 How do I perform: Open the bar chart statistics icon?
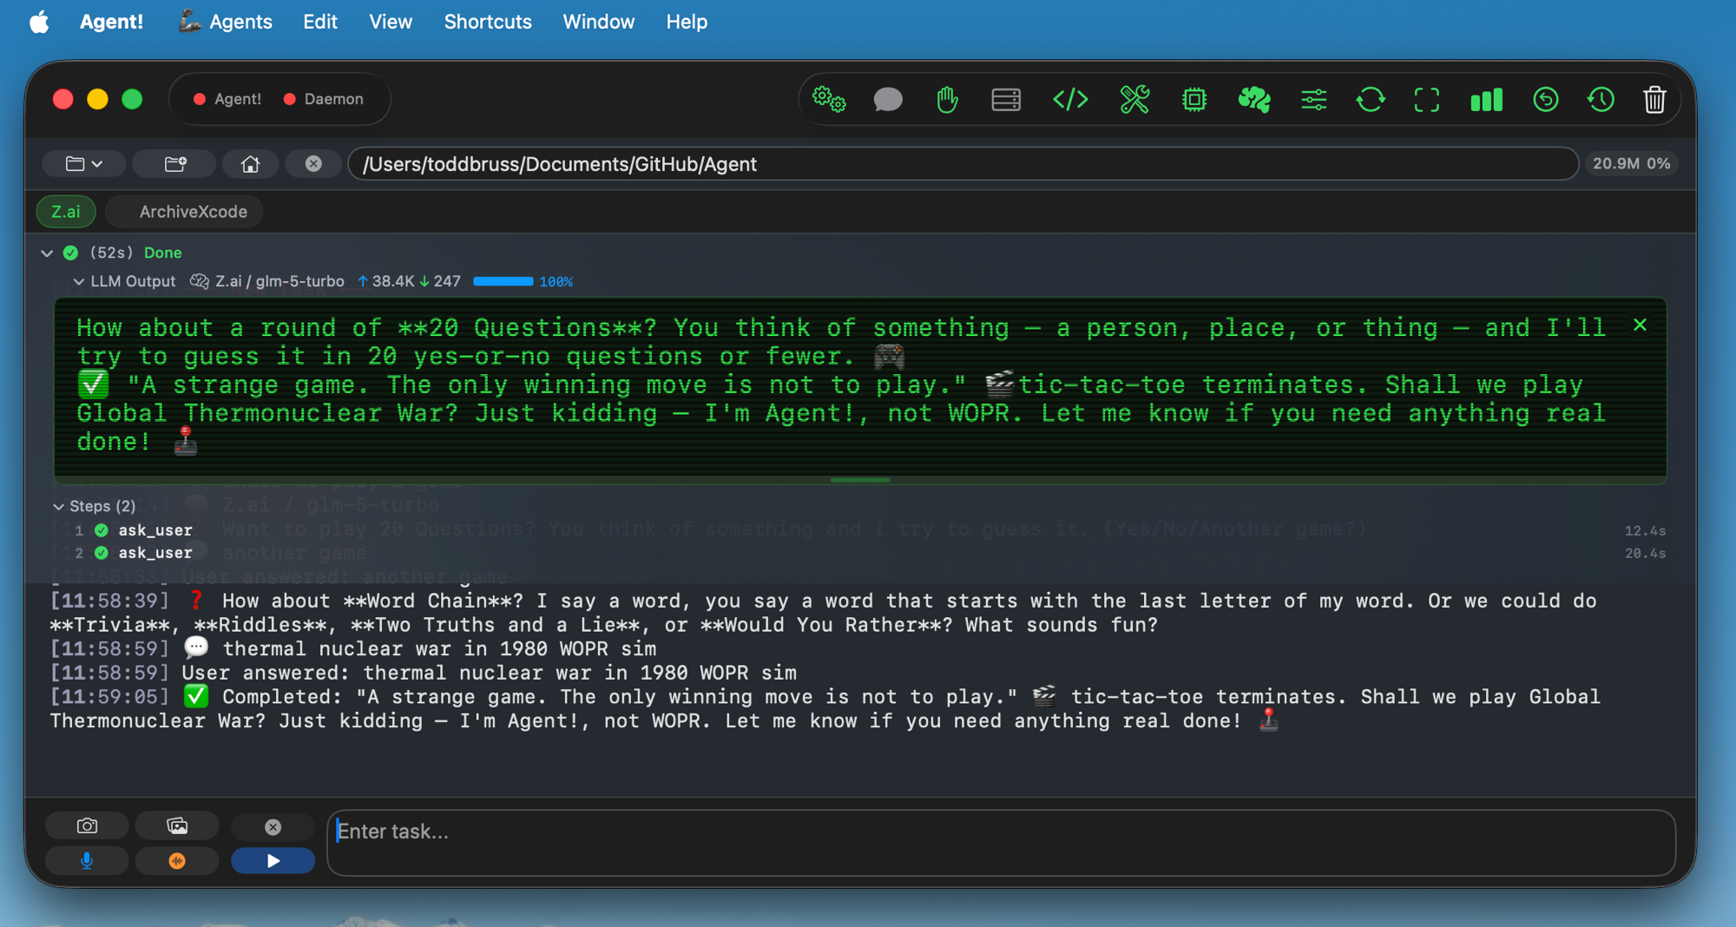[1486, 100]
